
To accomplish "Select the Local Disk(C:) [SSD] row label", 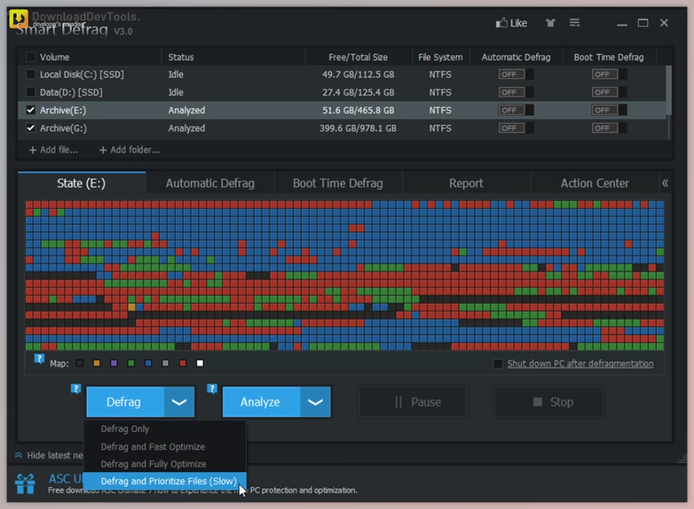I will [x=82, y=74].
